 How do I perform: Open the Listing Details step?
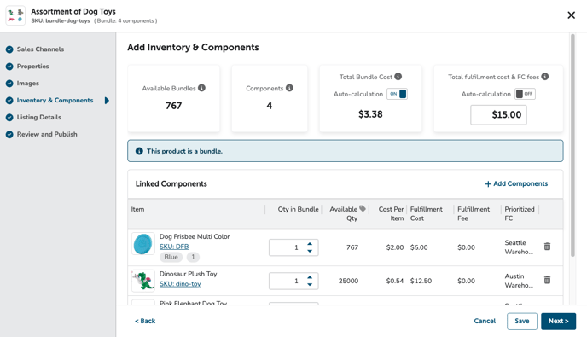(x=39, y=117)
